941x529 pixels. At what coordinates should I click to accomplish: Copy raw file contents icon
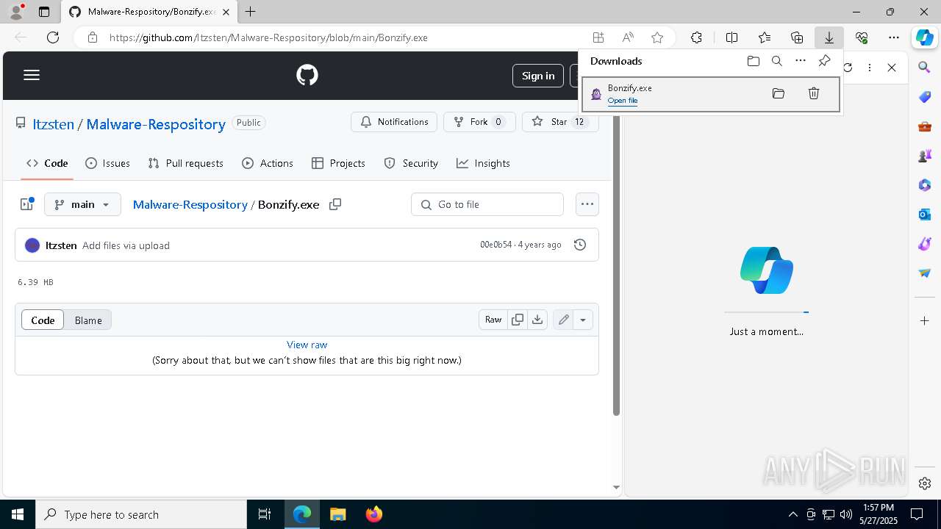pos(518,320)
